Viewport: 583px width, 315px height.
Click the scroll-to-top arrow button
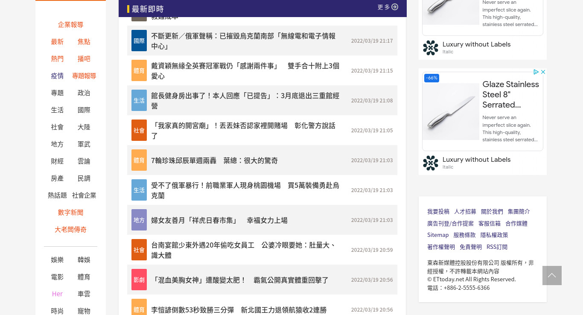click(x=552, y=275)
